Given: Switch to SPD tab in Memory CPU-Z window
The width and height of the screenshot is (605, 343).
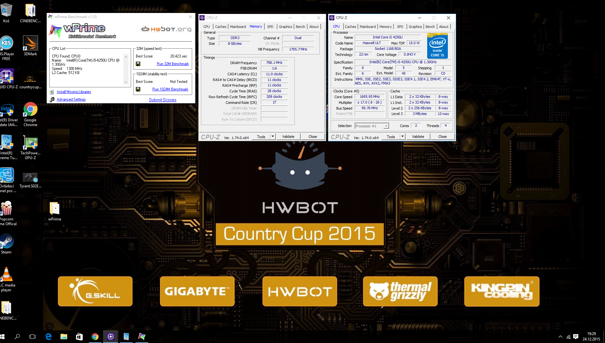Looking at the screenshot, I should (270, 27).
